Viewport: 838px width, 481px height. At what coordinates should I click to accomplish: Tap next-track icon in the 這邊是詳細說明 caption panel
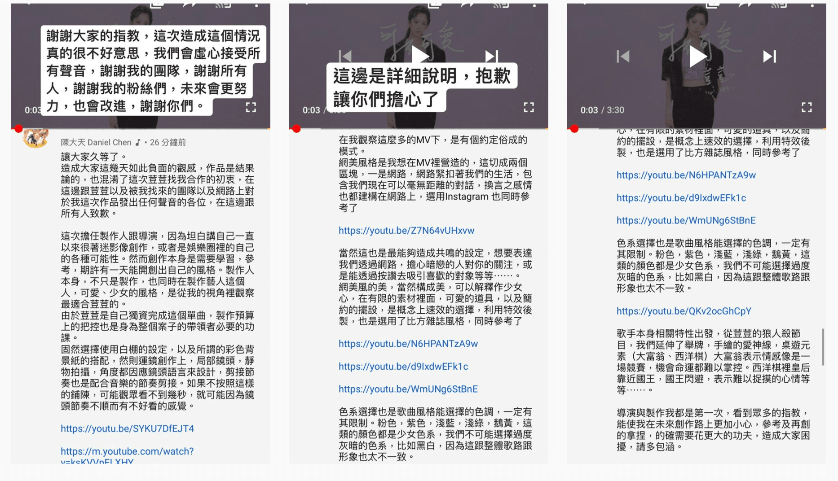(x=492, y=56)
